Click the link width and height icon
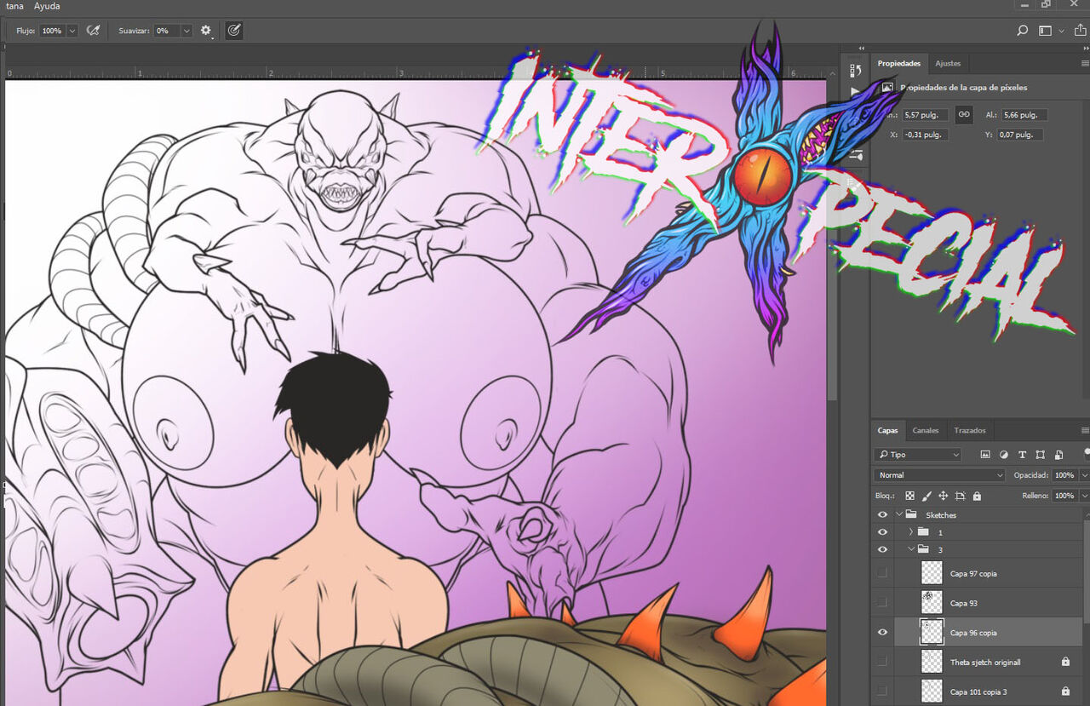Viewport: 1090px width, 706px height. pyautogui.click(x=964, y=114)
